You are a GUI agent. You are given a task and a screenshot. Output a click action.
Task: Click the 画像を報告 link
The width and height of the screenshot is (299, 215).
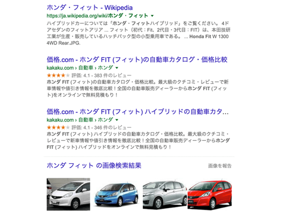click(x=220, y=166)
